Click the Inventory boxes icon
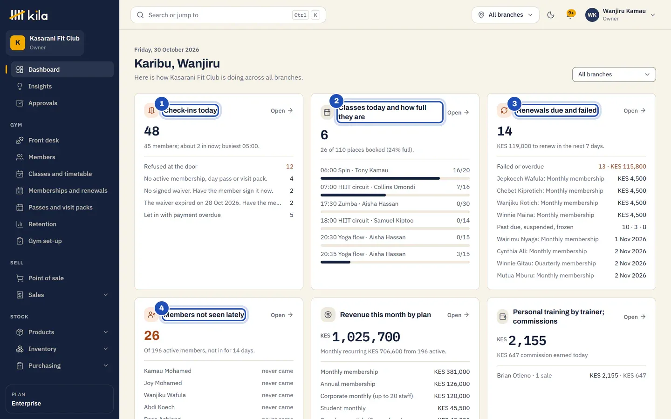This screenshot has height=419, width=671. click(20, 349)
